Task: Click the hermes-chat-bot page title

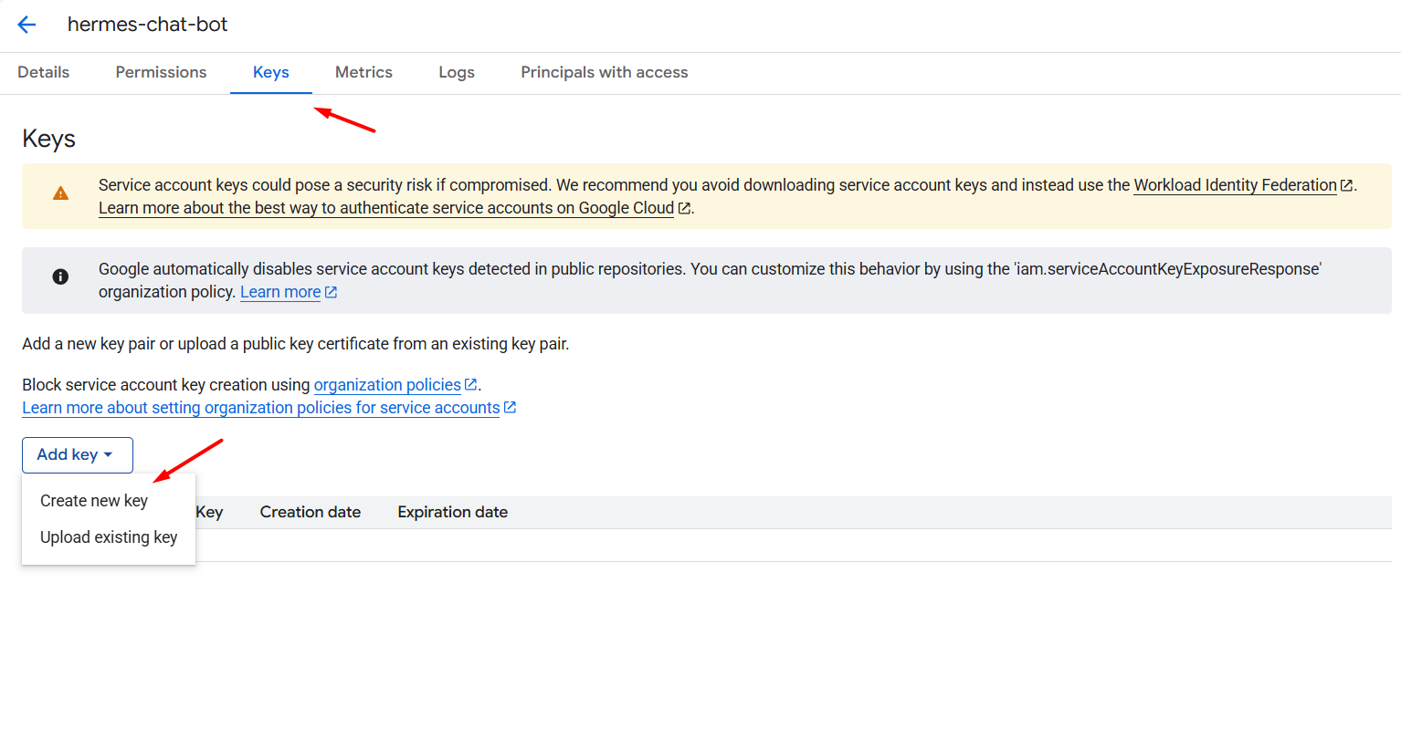Action: (x=148, y=25)
